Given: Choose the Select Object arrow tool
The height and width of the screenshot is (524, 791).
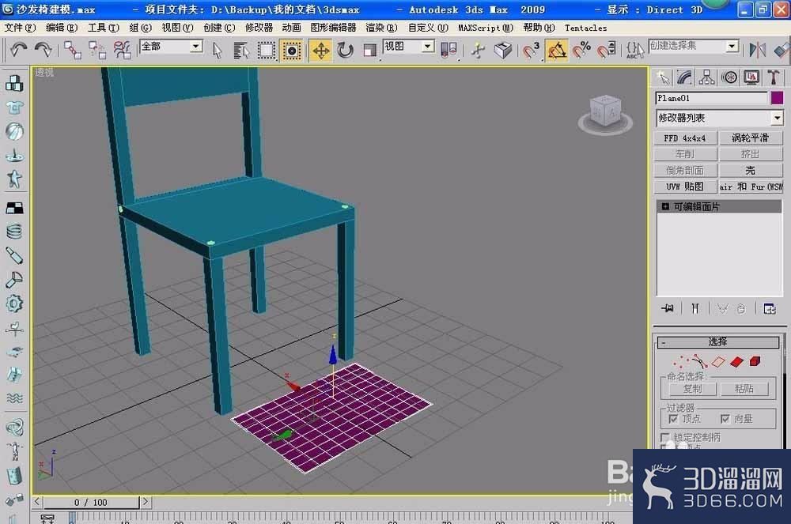Looking at the screenshot, I should [x=218, y=51].
